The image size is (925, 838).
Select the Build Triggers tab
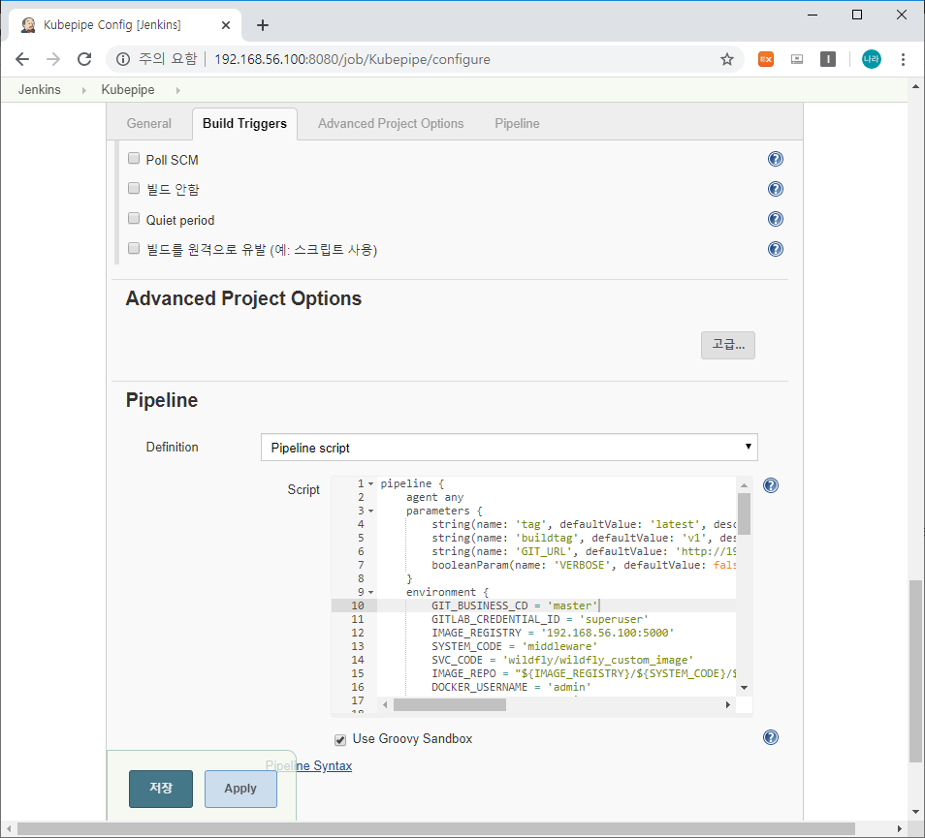244,124
